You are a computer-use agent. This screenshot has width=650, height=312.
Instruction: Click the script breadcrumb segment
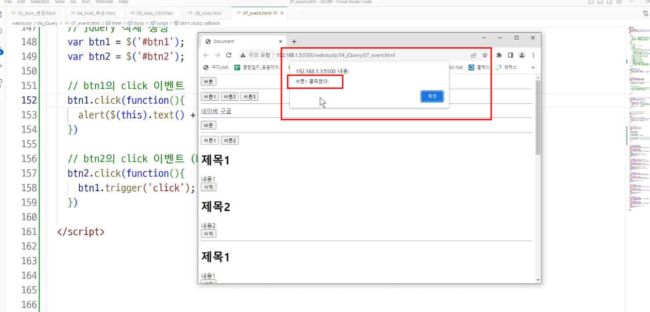(159, 23)
